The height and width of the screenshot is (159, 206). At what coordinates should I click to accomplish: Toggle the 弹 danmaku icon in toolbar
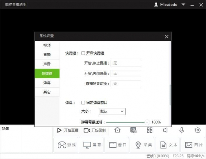tap(133, 130)
